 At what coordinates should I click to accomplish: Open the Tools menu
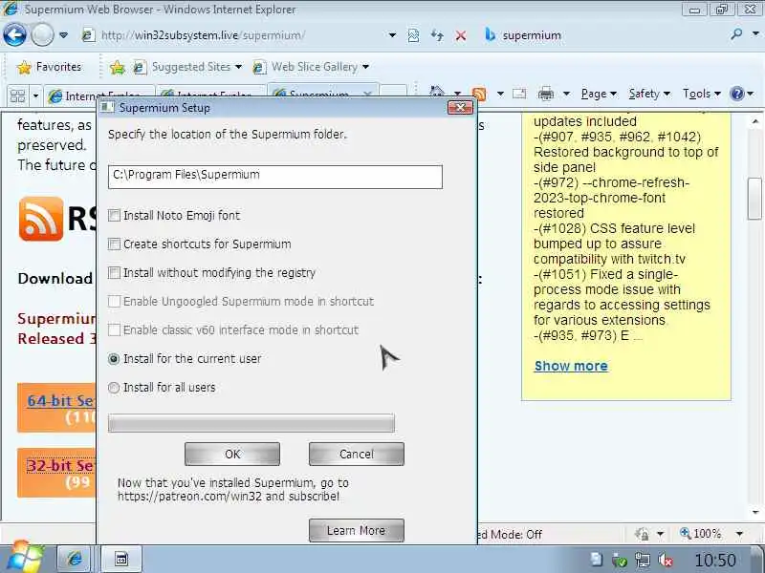(x=701, y=94)
